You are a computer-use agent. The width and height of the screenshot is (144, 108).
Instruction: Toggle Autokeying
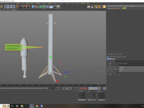coord(83,88)
